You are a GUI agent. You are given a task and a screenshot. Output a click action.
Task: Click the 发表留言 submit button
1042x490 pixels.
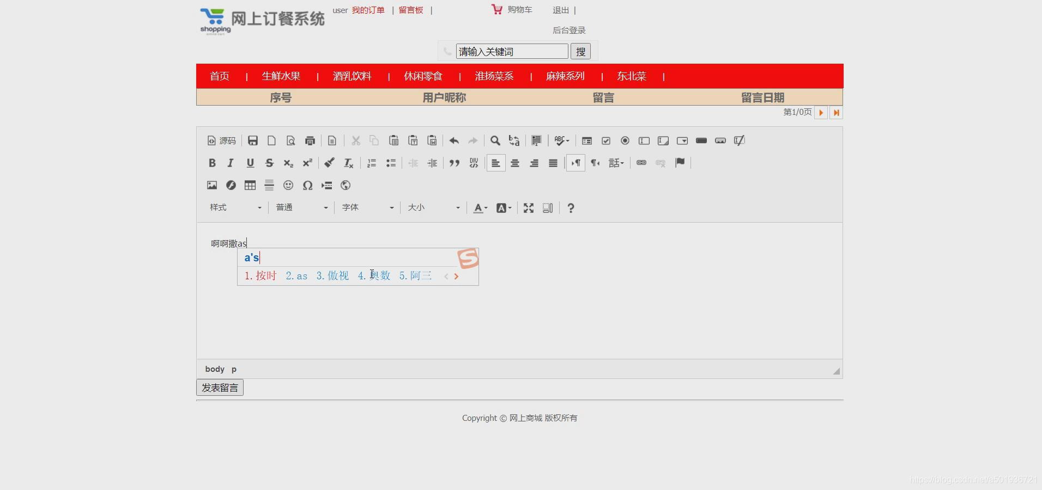pyautogui.click(x=219, y=388)
